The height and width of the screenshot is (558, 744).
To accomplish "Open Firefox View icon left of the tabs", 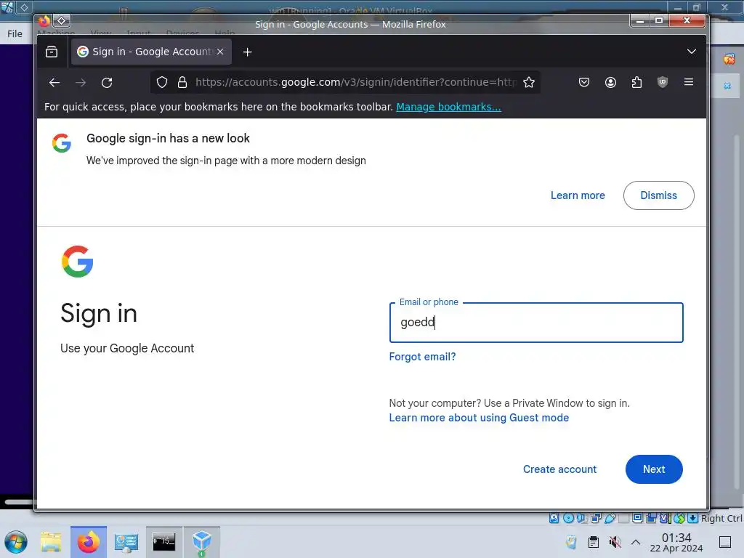I will [x=52, y=52].
